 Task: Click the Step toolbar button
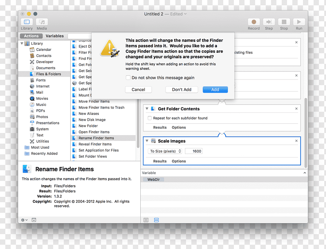pyautogui.click(x=269, y=22)
